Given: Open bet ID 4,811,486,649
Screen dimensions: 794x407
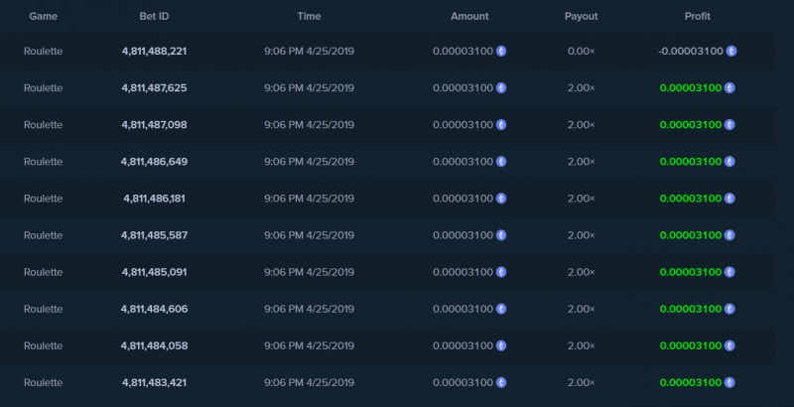Looking at the screenshot, I should pos(154,162).
